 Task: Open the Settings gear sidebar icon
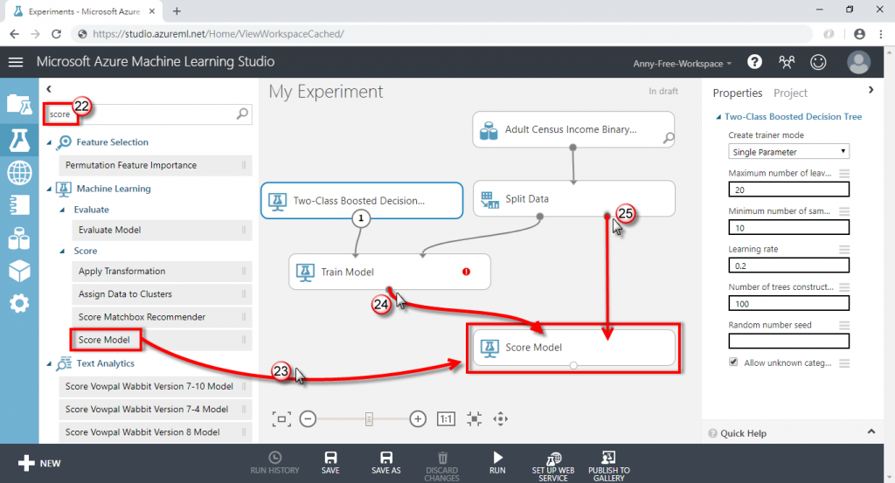[19, 303]
